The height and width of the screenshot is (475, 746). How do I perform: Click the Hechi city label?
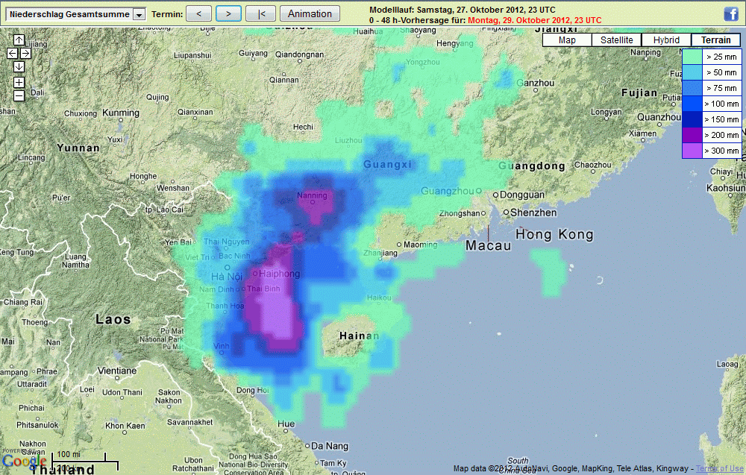coord(303,127)
